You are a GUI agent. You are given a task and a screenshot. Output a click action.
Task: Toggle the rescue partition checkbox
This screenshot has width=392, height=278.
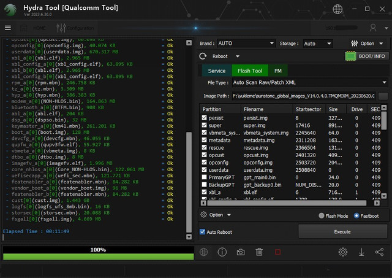[x=204, y=147]
